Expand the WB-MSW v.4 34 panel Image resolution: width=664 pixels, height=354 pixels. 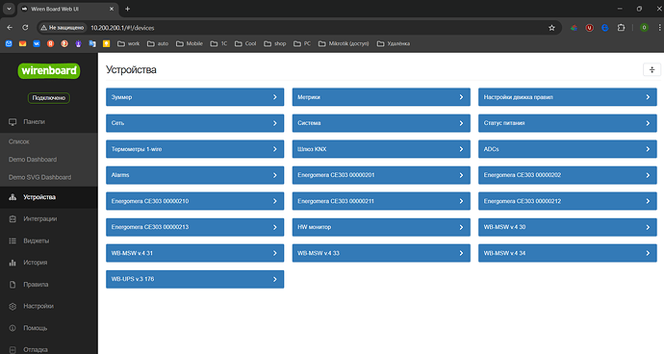click(x=568, y=253)
